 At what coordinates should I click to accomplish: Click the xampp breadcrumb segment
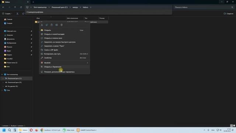click(x=75, y=7)
